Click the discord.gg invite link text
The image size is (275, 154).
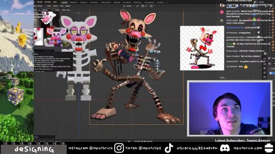(x=197, y=148)
